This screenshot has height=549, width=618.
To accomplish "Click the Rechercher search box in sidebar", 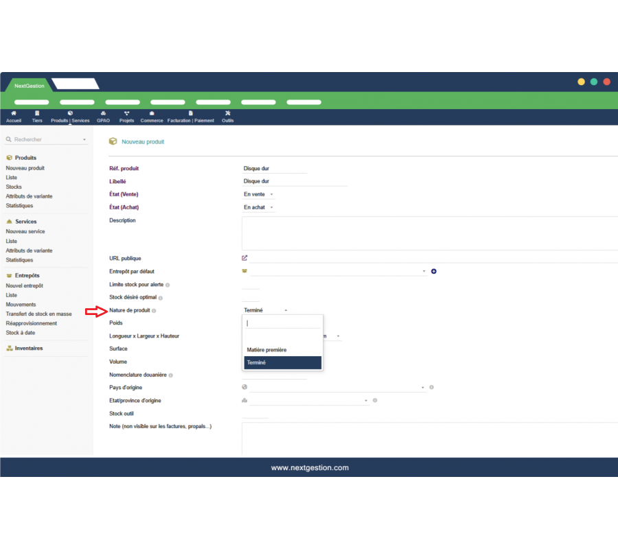I will click(46, 139).
